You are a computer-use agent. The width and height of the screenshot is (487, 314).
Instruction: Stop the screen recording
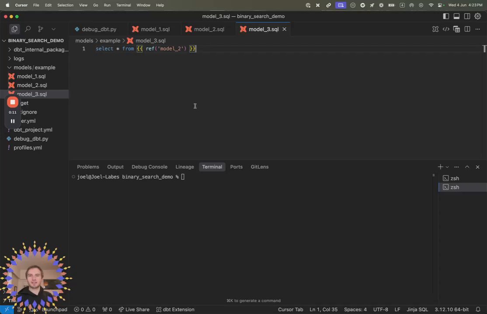click(12, 102)
